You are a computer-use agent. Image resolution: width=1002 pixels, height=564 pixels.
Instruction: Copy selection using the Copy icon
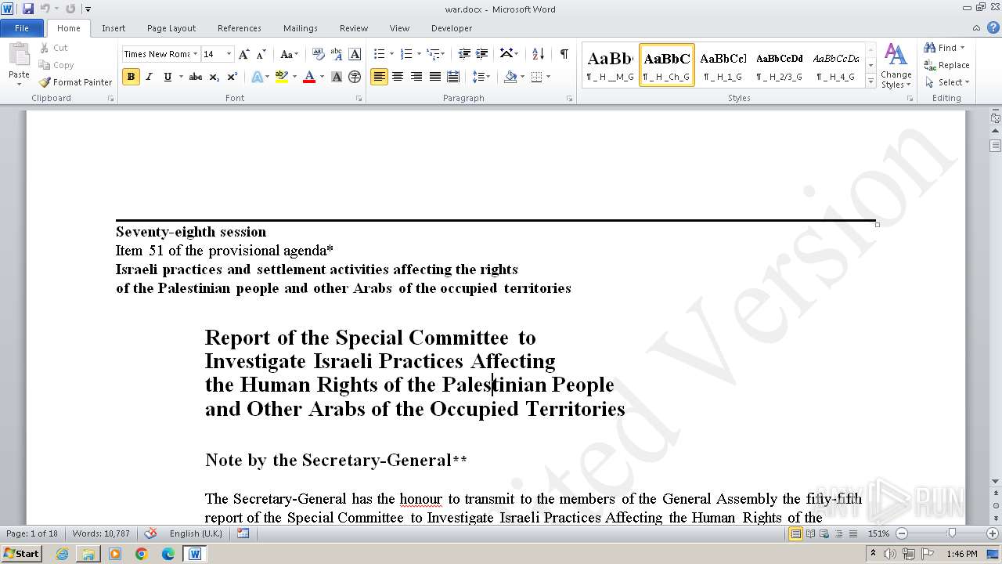[x=45, y=65]
